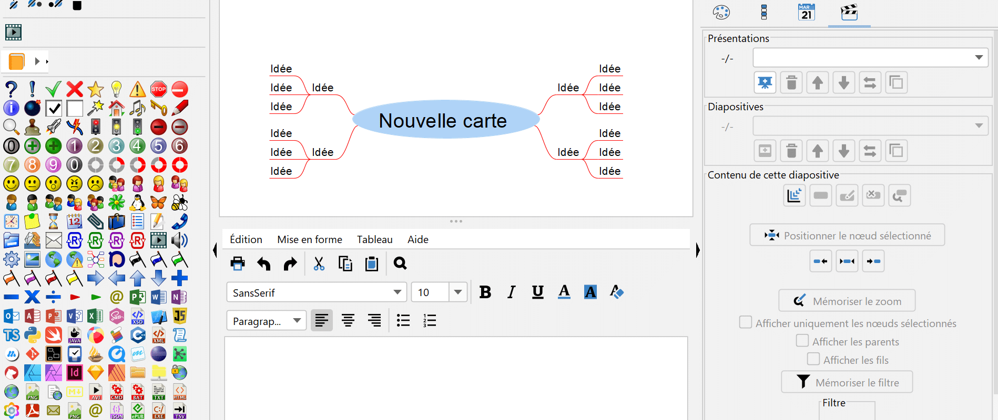Click the magnifier search icon in editor toolbar

click(x=400, y=264)
